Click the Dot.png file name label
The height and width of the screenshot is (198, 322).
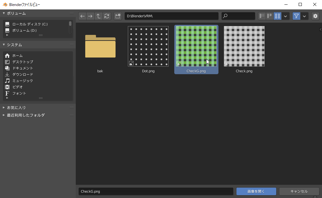pos(148,71)
